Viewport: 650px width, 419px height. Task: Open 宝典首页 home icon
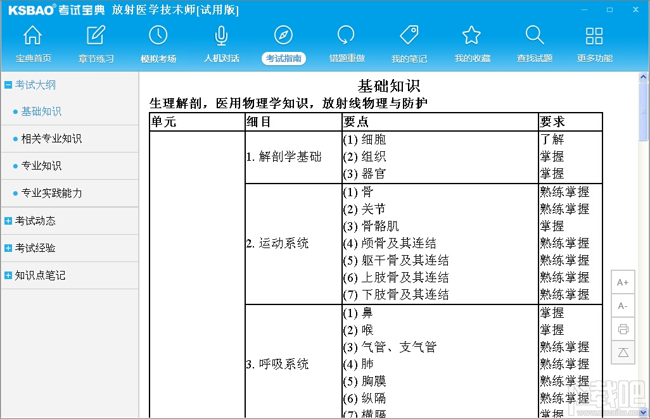[x=33, y=35]
